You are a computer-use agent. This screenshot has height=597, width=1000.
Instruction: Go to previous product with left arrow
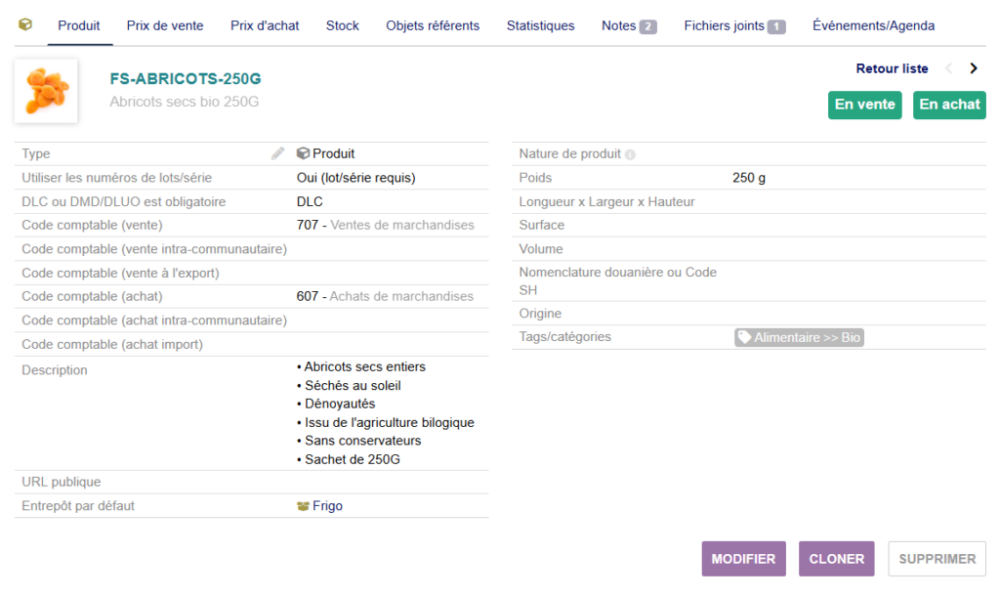point(948,68)
